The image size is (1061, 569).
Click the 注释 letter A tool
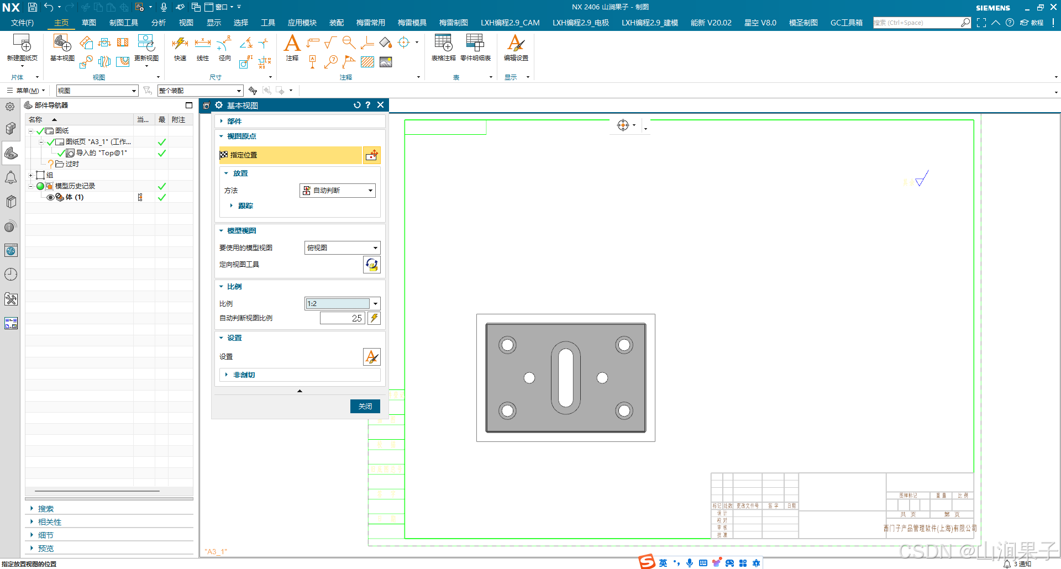click(x=292, y=43)
